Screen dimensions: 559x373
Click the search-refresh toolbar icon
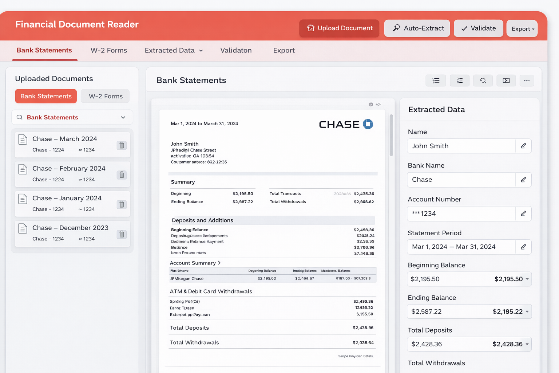coord(483,81)
